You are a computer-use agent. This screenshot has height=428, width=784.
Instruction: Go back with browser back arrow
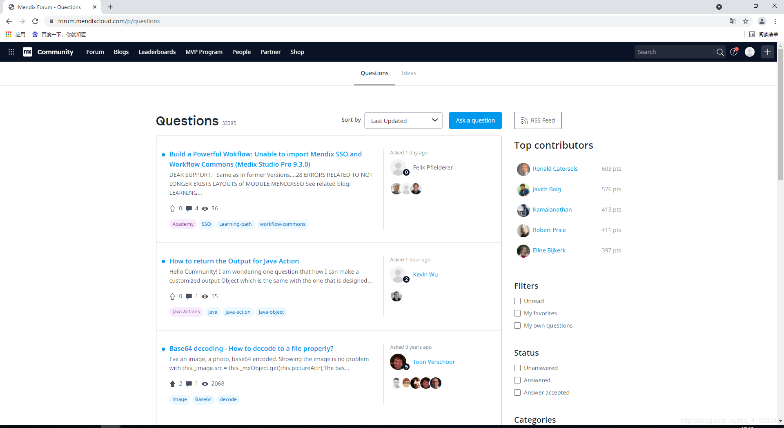point(9,21)
